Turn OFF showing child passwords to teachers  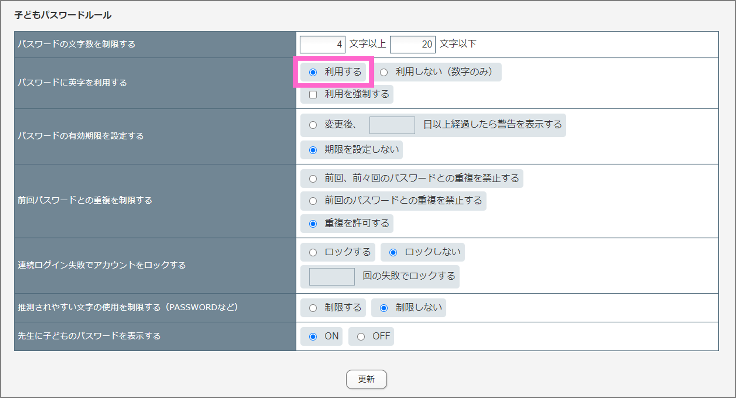(x=360, y=336)
